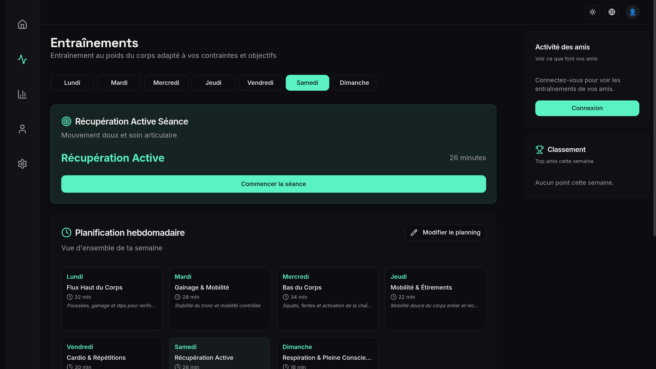Screen dimensions: 656x369
Task: Click the clock icon next to 28 min
Action: 178,297
